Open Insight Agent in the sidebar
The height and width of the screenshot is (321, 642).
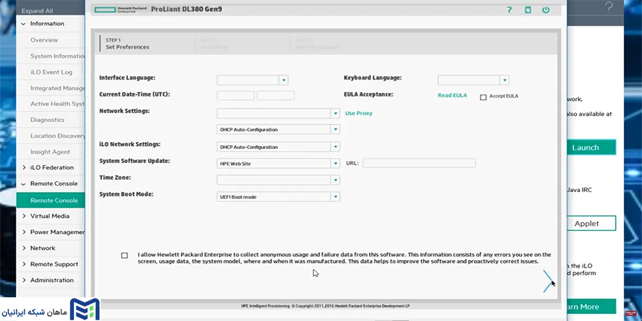50,152
